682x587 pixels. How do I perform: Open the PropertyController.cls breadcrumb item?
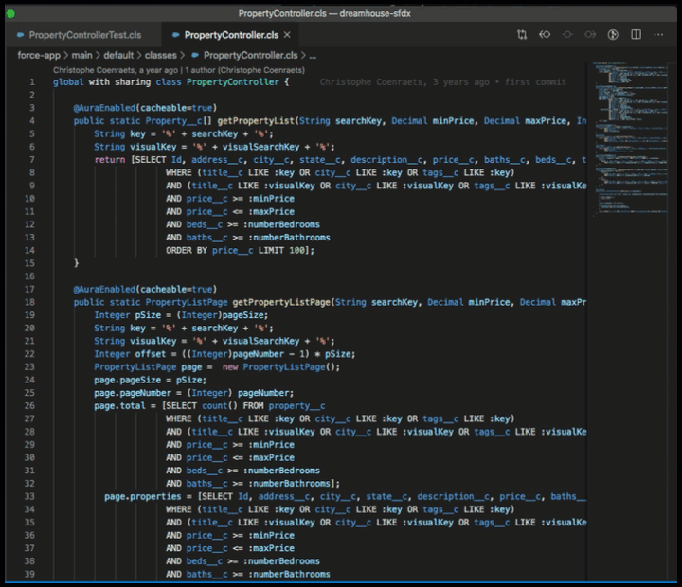(x=250, y=55)
